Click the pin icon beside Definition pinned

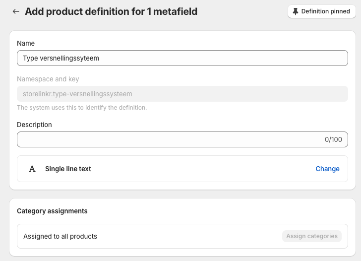point(296,11)
